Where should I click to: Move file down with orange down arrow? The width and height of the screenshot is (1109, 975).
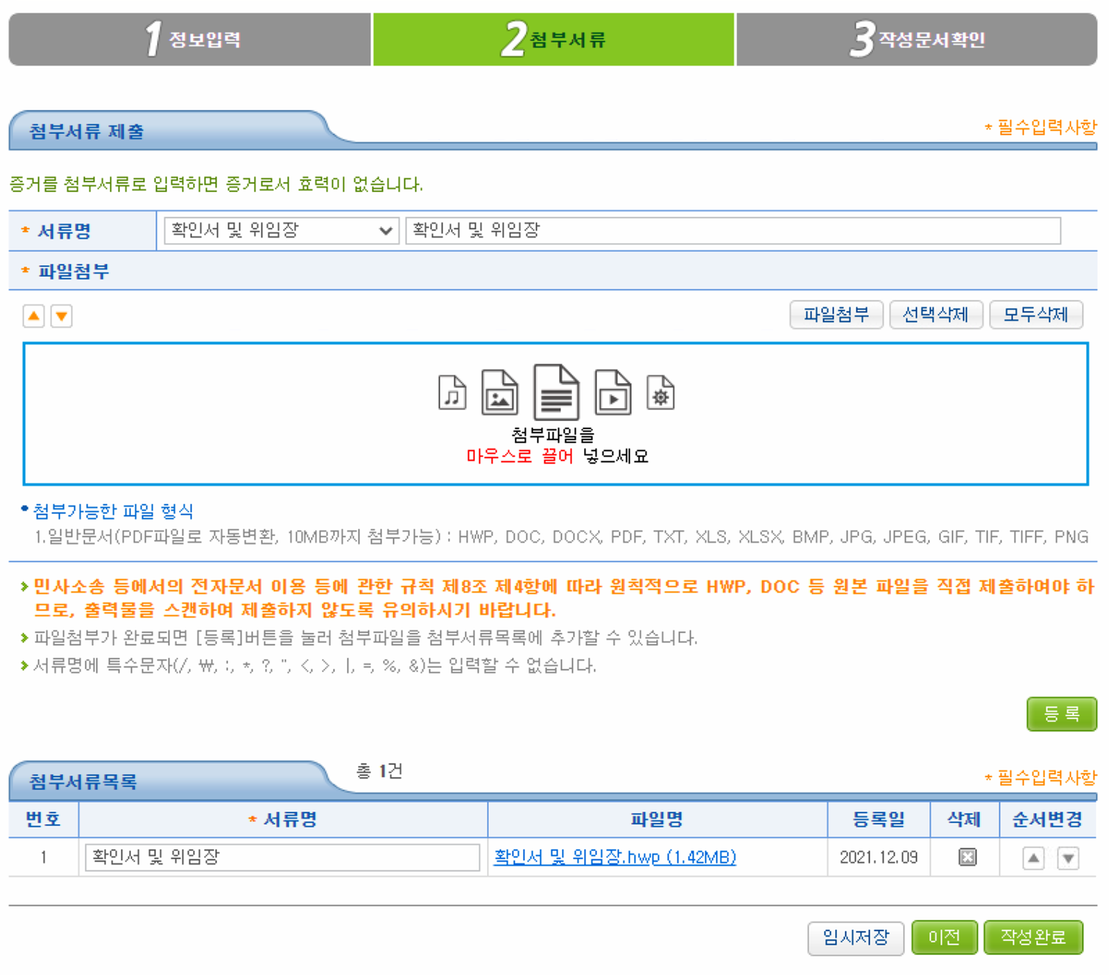(62, 316)
